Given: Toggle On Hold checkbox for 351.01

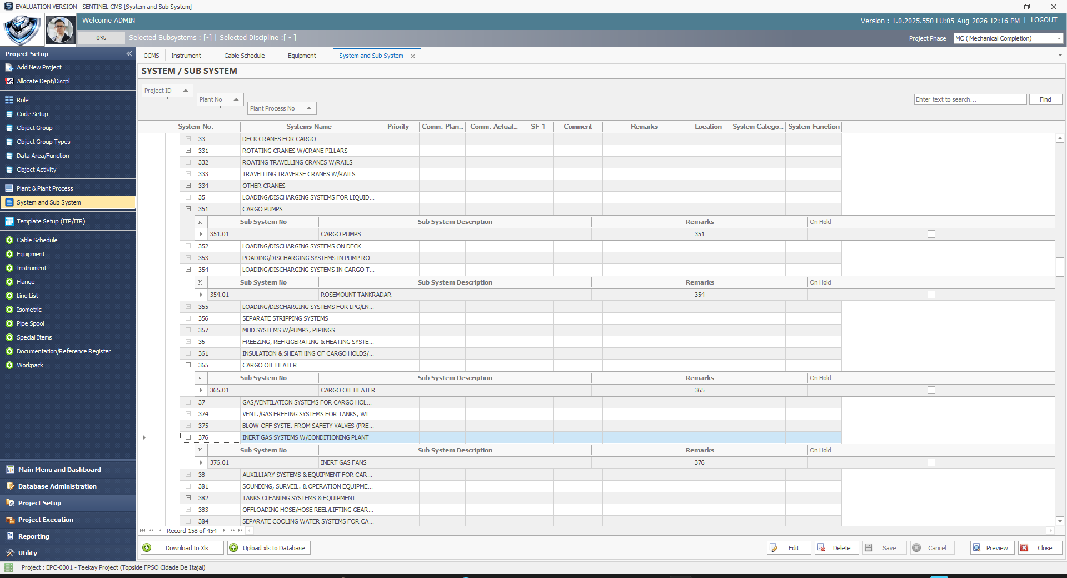Looking at the screenshot, I should pos(931,234).
